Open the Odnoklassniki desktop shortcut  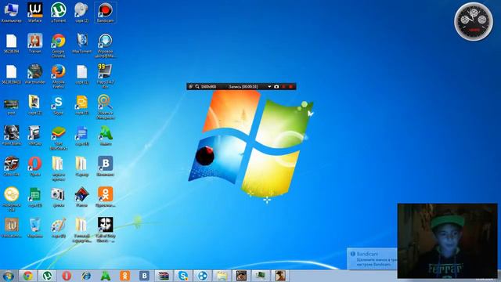click(105, 197)
